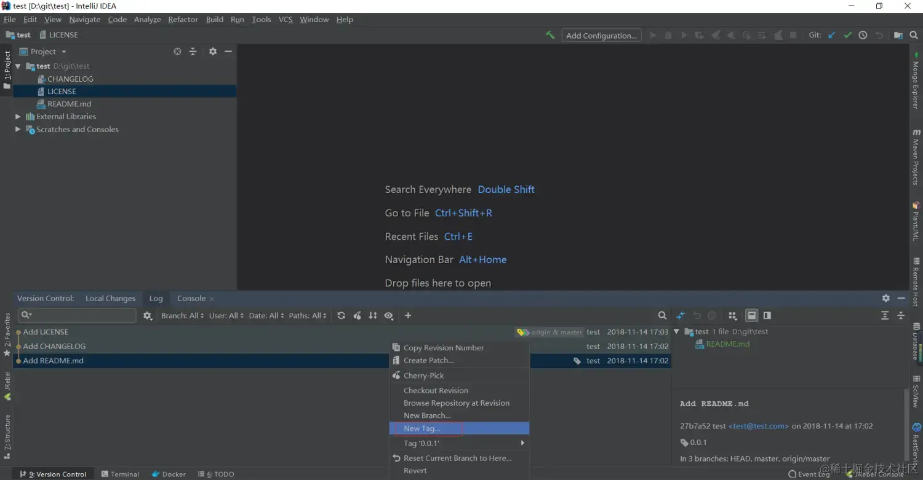Hide the Version Control tool window

901,298
